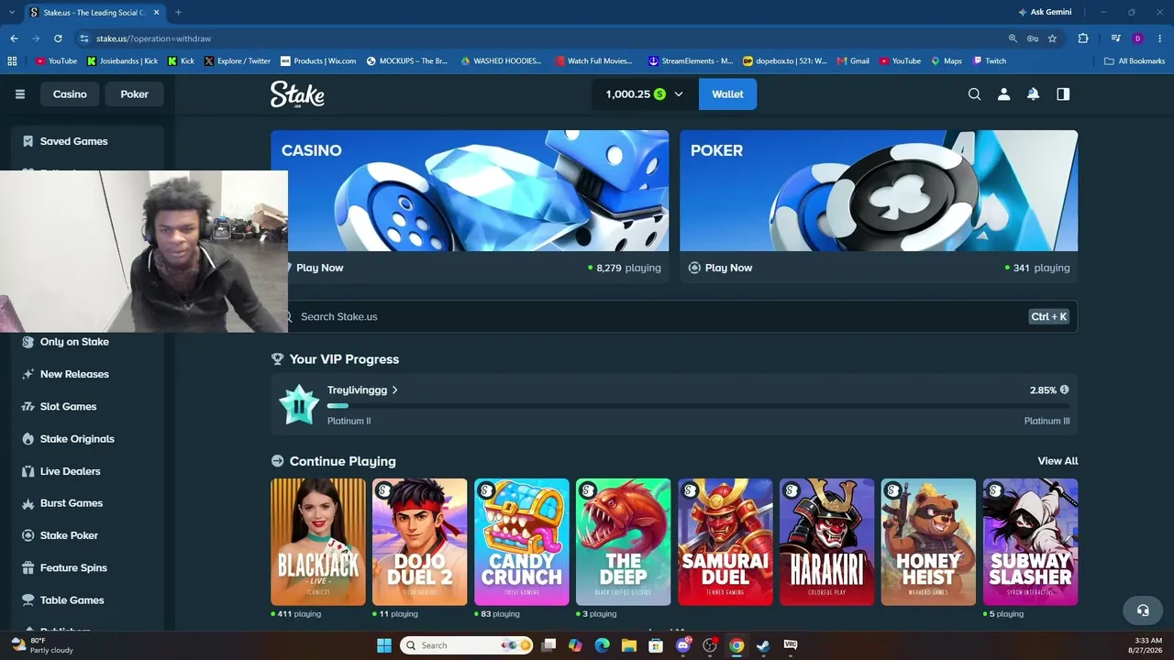Click Play Now under Casino banner
Screen dimensions: 1174x660
(319, 268)
